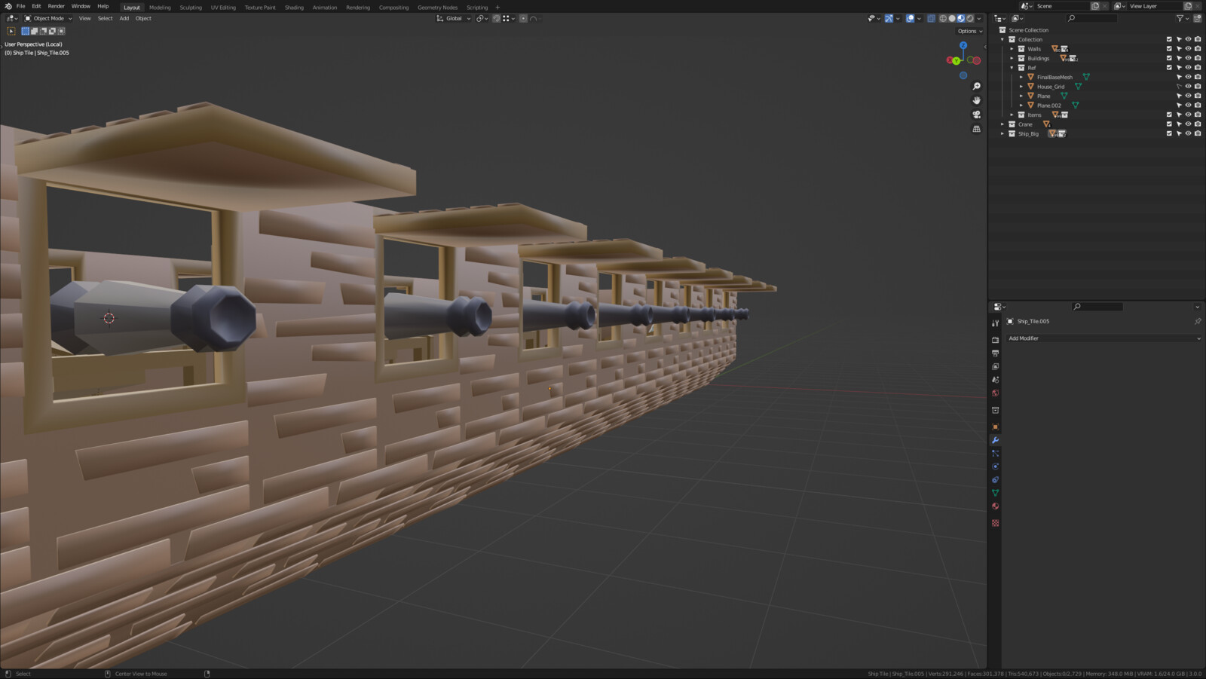This screenshot has height=679, width=1206.
Task: Open viewport shading options dropdown
Action: tap(979, 18)
